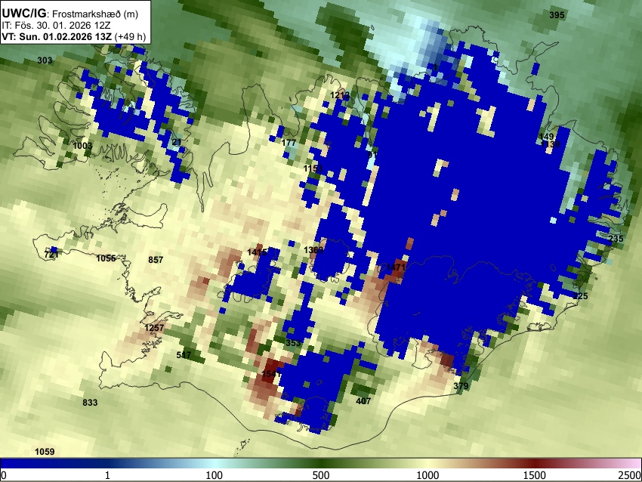Select map value 1003

83,146
